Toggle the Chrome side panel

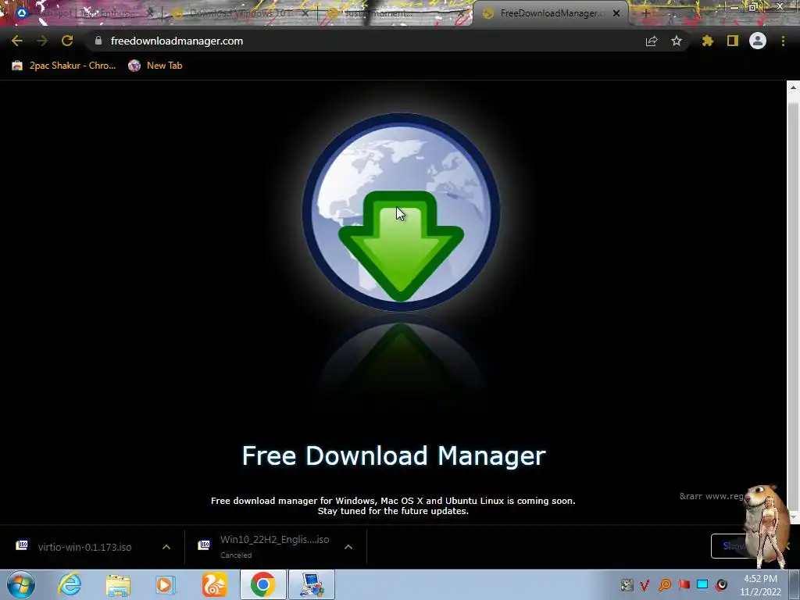click(733, 41)
